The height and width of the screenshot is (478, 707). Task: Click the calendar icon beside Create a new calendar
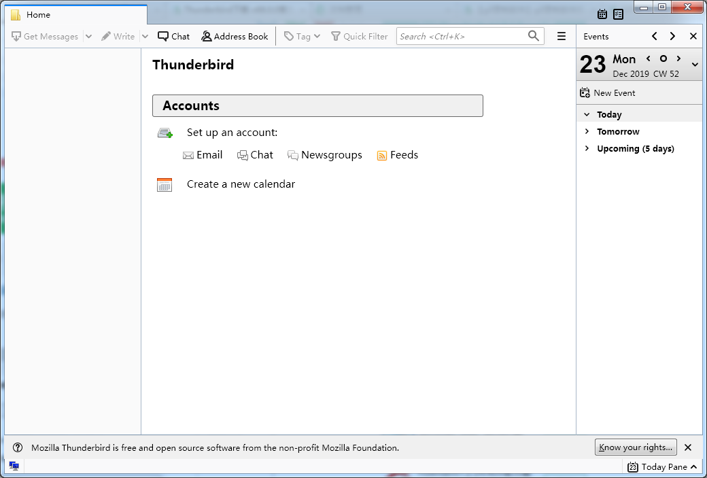click(x=165, y=185)
